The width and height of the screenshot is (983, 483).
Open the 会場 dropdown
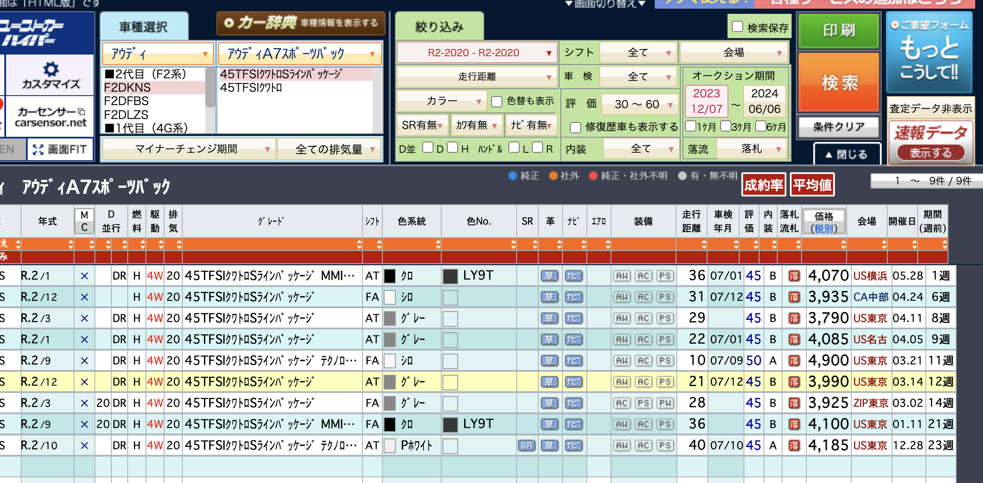tap(734, 53)
